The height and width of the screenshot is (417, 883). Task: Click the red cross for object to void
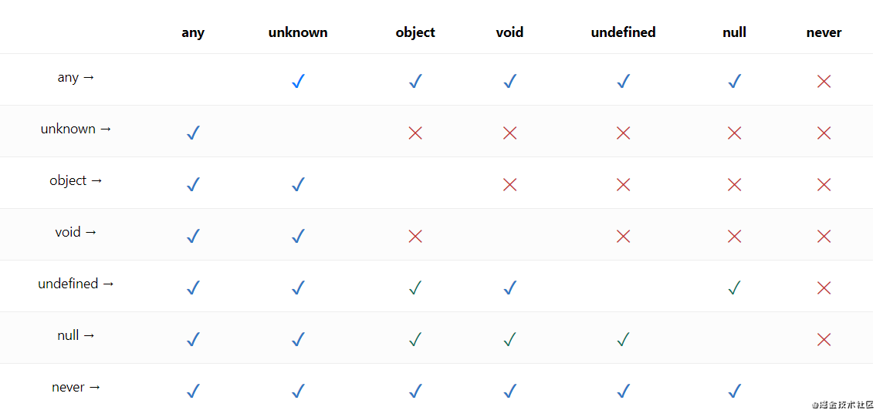(x=509, y=184)
